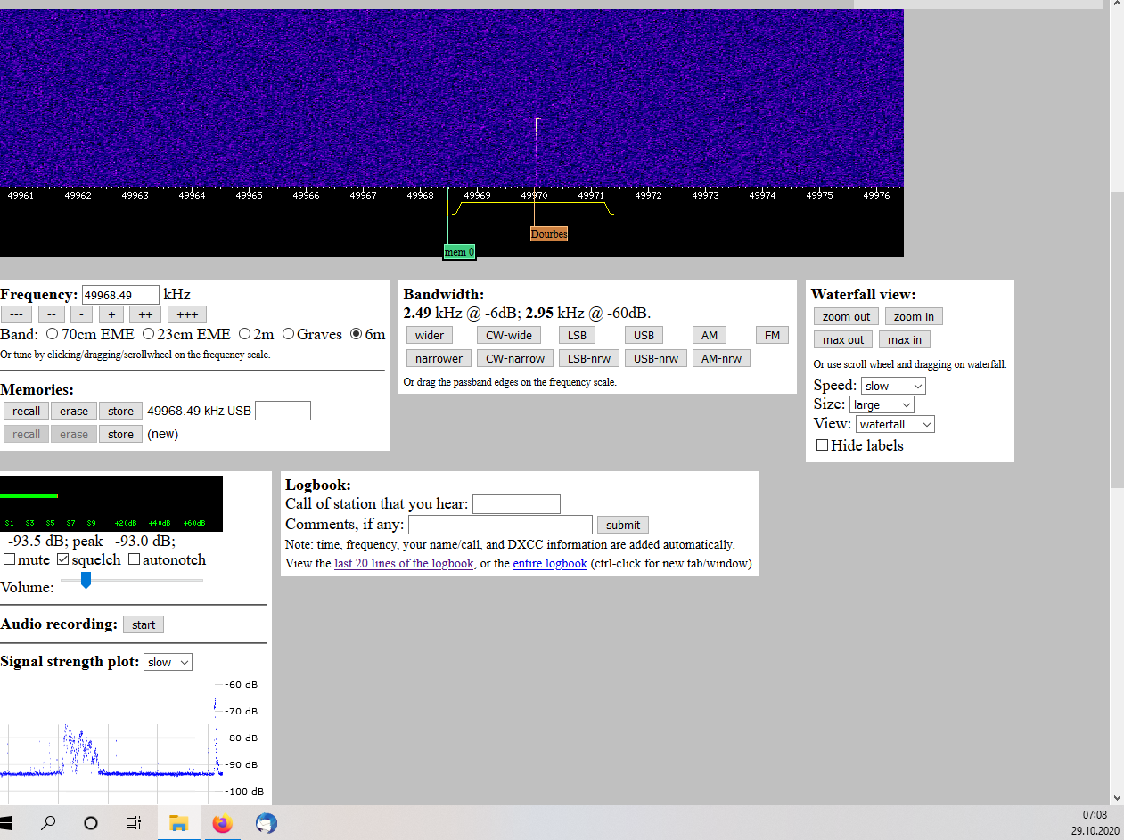Toggle the squelch checkbox
Screen dimensions: 1124x840
click(62, 559)
